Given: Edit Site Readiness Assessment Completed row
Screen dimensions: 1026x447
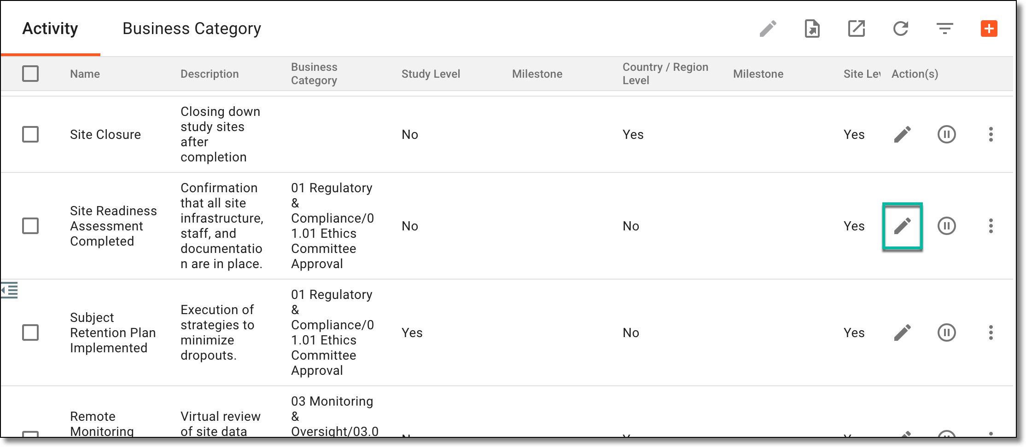Looking at the screenshot, I should click(x=902, y=226).
